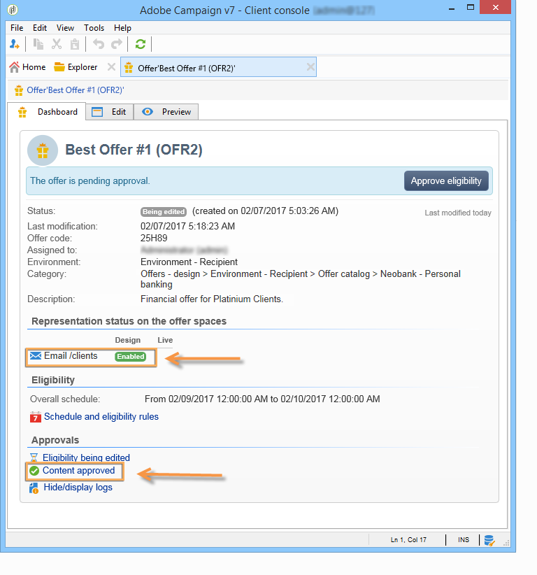Screen dimensions: 537x575
Task: Click the red calendar schedule icon
Action: (35, 417)
